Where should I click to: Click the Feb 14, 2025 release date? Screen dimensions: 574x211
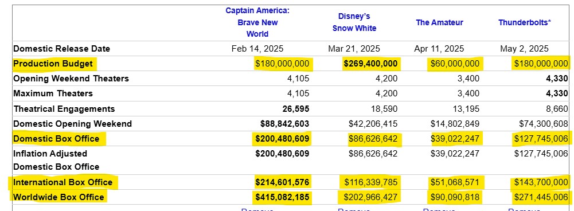coord(257,49)
